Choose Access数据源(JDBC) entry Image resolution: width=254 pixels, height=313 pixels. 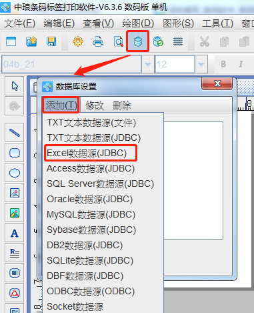(103, 168)
